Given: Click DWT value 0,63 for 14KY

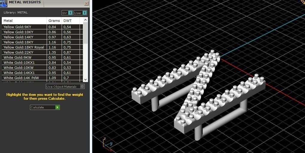Looking at the screenshot, I should (67, 37).
